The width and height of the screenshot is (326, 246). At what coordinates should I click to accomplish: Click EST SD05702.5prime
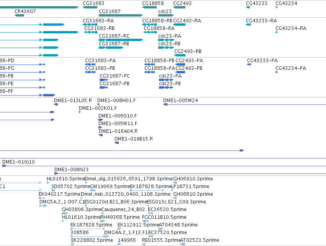71,187
